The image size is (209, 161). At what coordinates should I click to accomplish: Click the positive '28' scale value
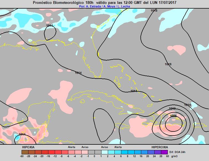(161, 156)
